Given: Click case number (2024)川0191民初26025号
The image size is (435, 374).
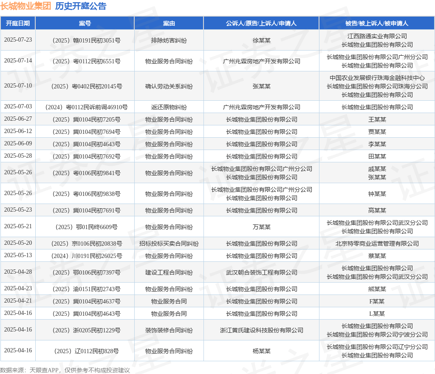Looking at the screenshot, I should pyautogui.click(x=87, y=256).
